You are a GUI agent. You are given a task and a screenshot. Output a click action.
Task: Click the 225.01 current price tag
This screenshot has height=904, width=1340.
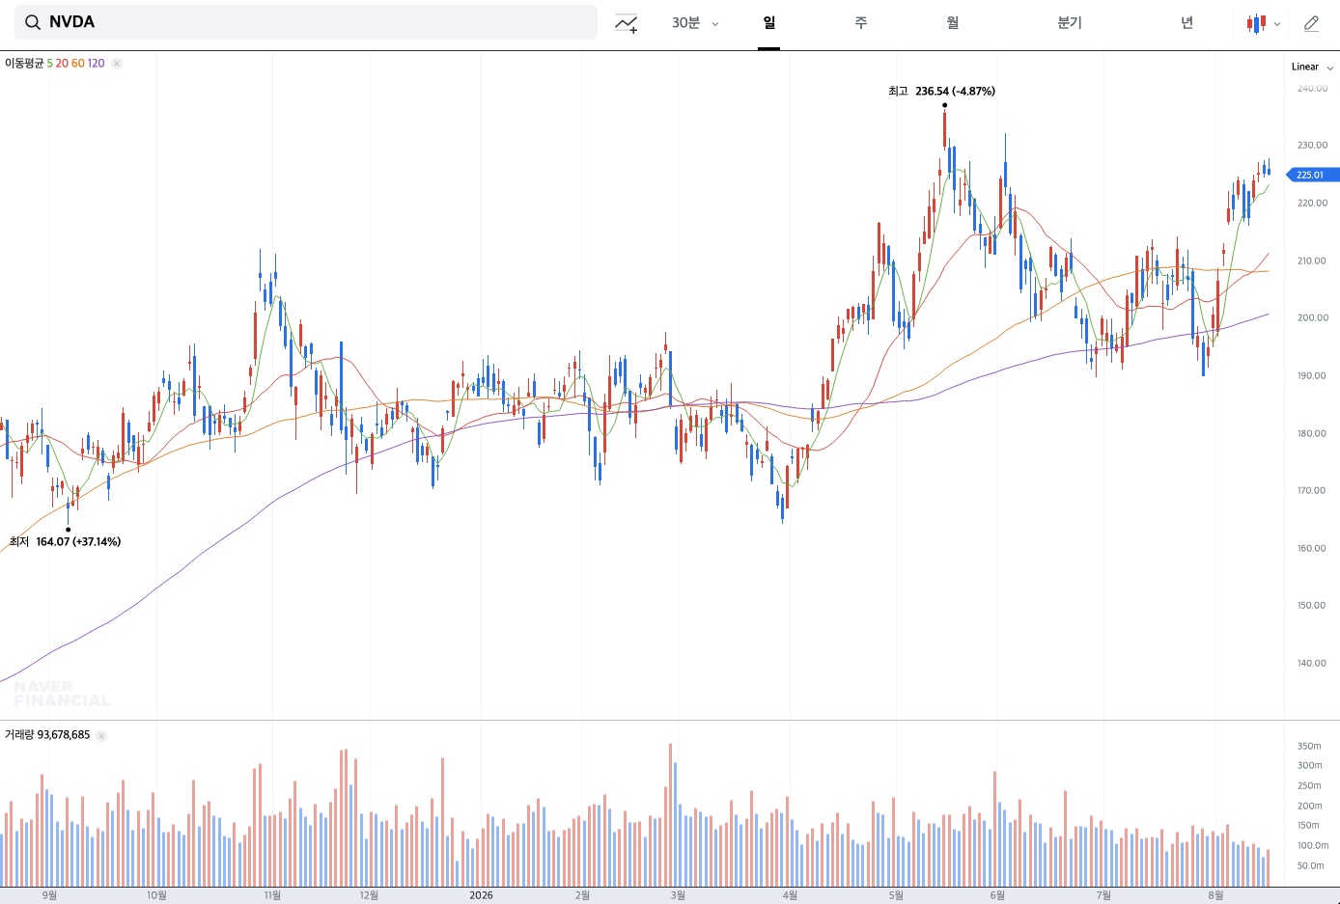coord(1313,175)
